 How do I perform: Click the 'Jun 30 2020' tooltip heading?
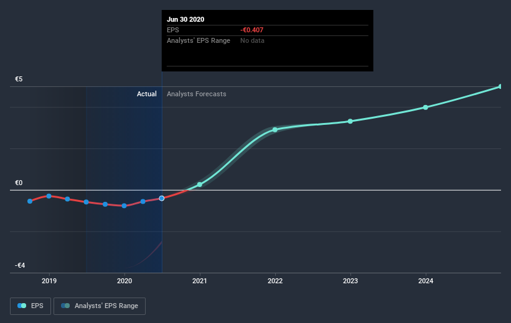185,19
